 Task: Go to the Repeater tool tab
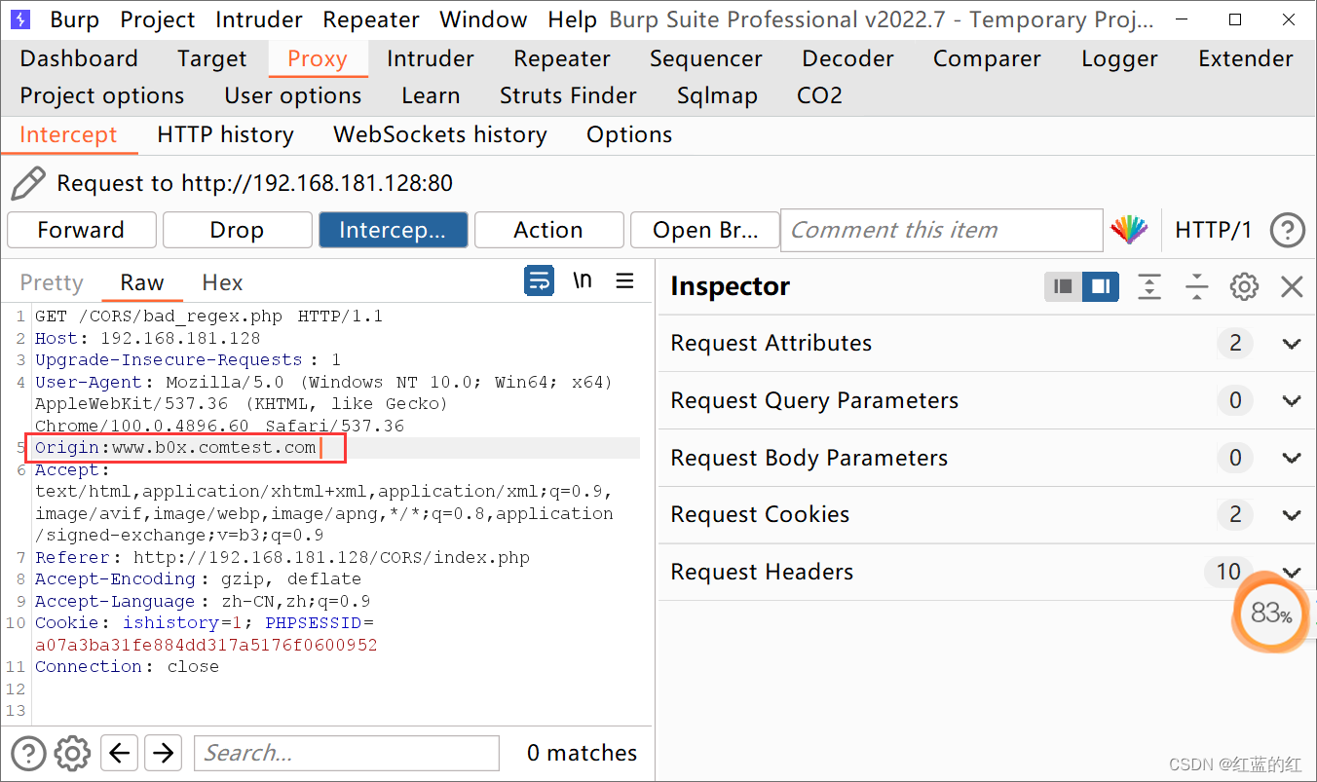point(562,58)
